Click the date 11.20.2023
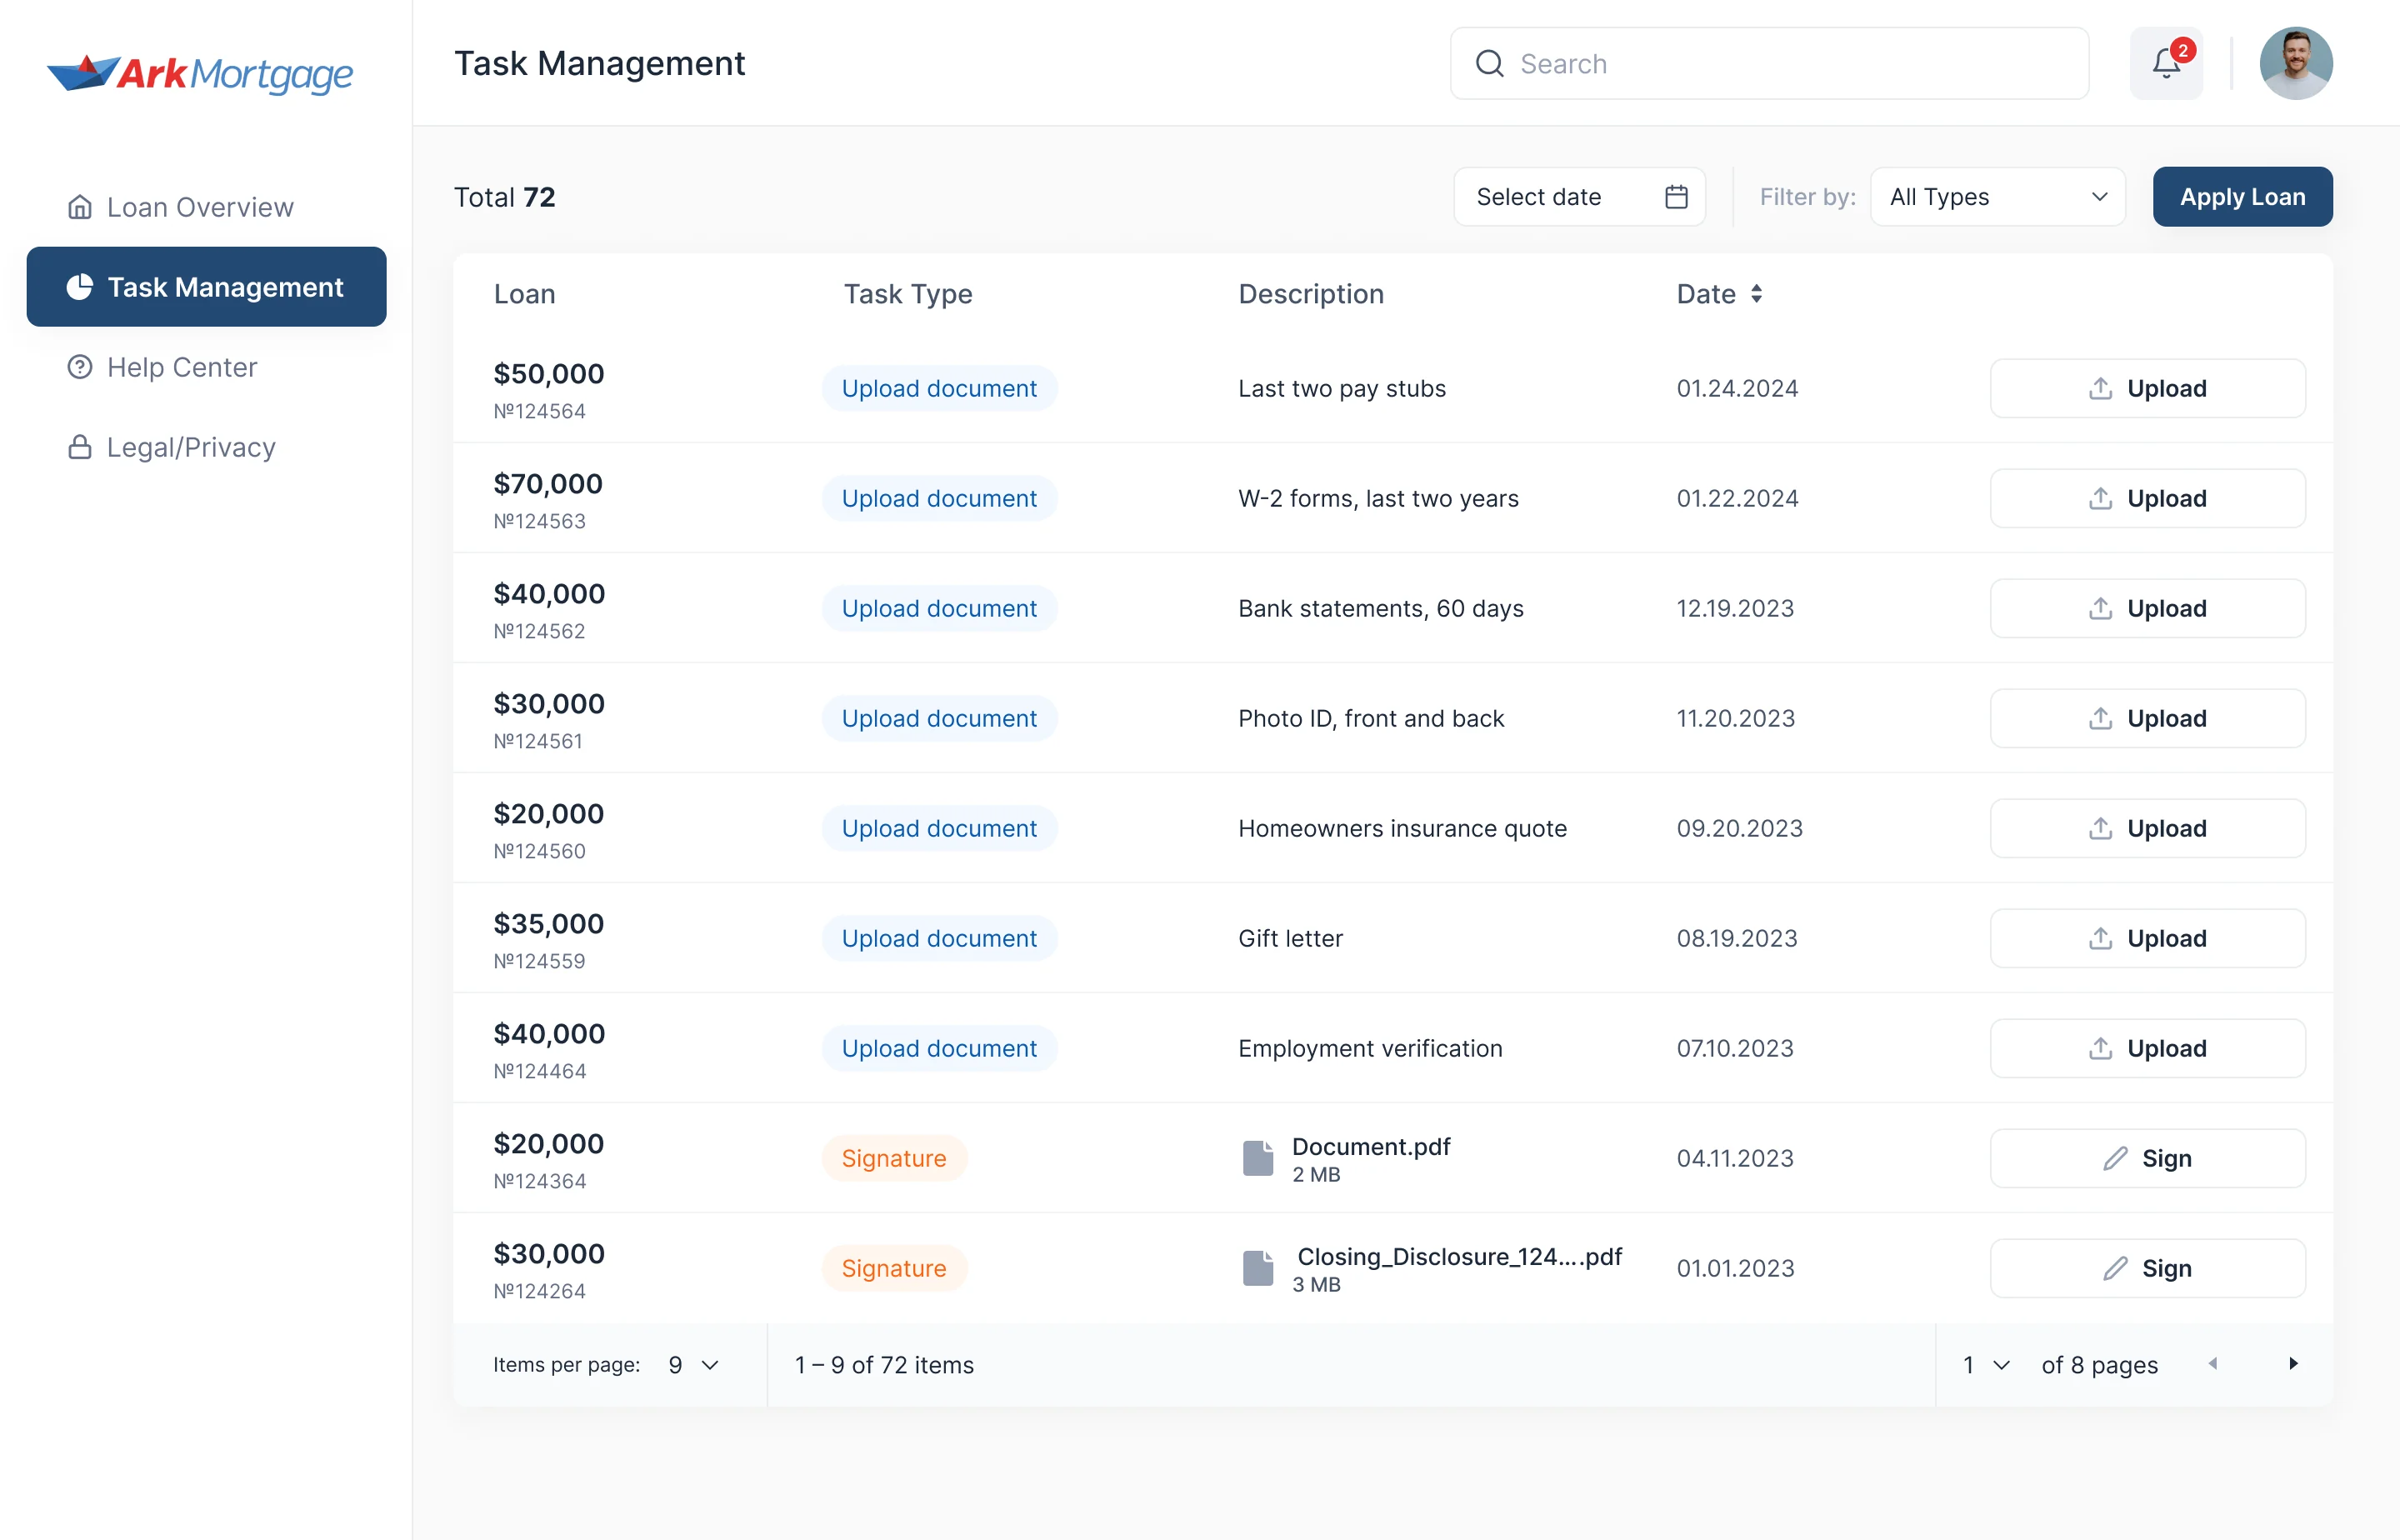Screen dimensions: 2400x1540 click(x=1735, y=718)
